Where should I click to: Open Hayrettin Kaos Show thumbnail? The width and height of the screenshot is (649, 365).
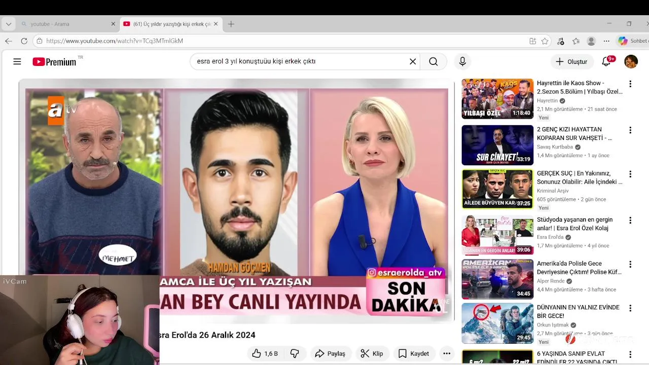click(x=497, y=99)
